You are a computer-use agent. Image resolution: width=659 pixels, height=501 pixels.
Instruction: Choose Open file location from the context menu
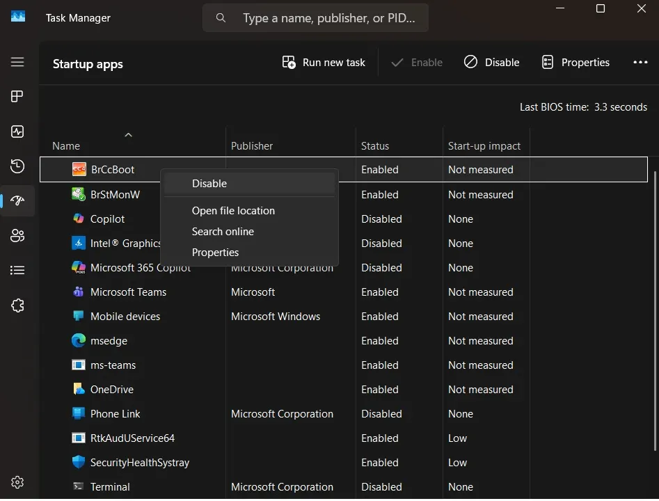(x=233, y=210)
